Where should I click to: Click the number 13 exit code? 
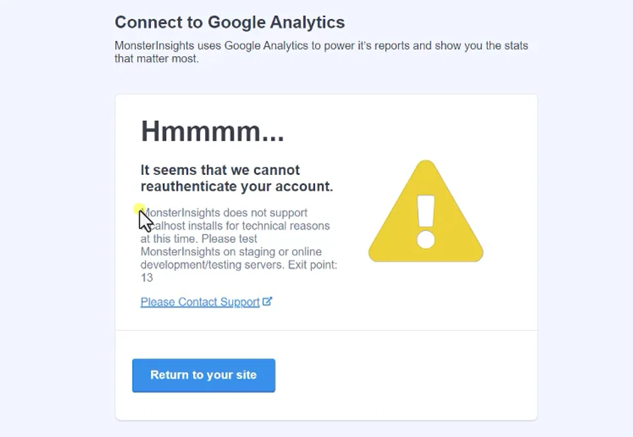146,278
